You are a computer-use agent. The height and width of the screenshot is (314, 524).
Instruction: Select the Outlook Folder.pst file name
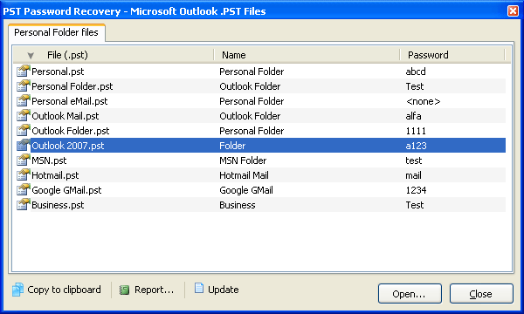(x=71, y=131)
